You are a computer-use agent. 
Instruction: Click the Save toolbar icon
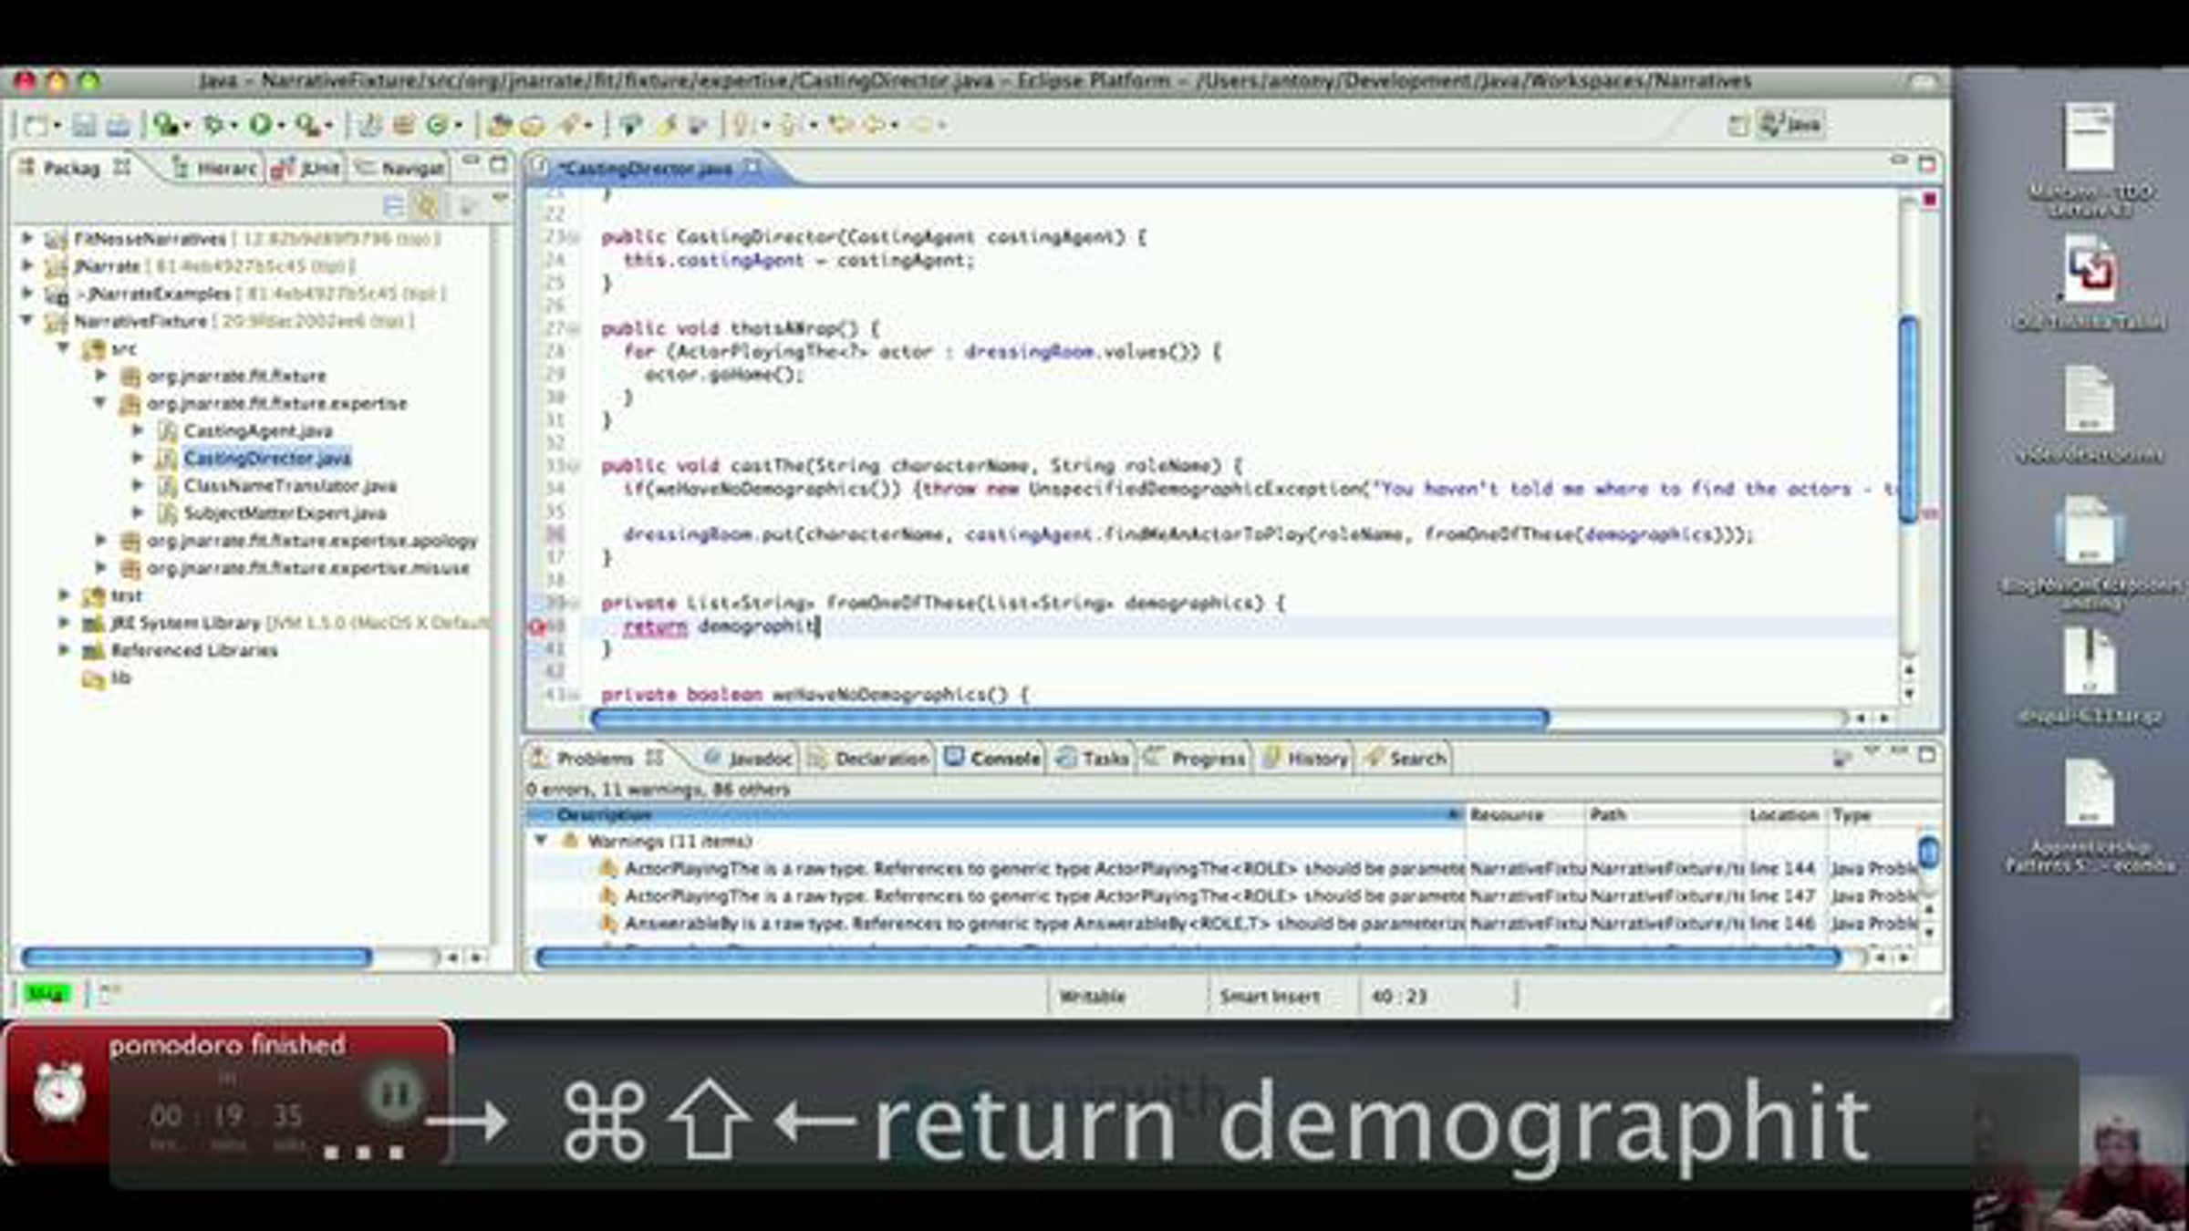tap(84, 125)
